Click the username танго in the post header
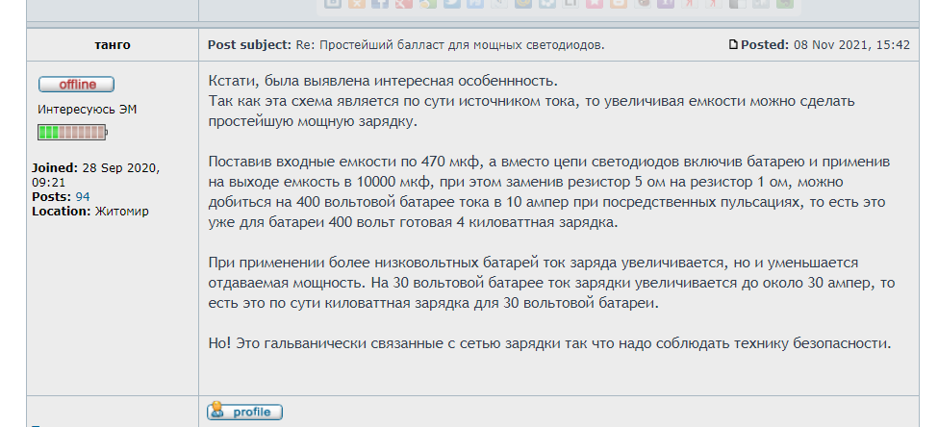The image size is (938, 427). coord(113,45)
